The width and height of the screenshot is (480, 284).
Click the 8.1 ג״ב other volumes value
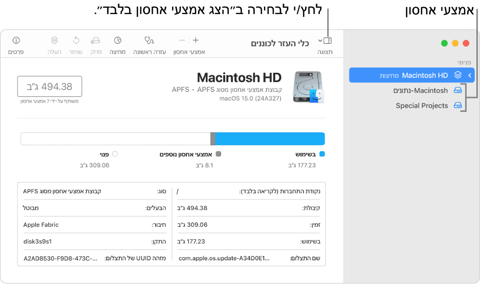[x=205, y=165]
